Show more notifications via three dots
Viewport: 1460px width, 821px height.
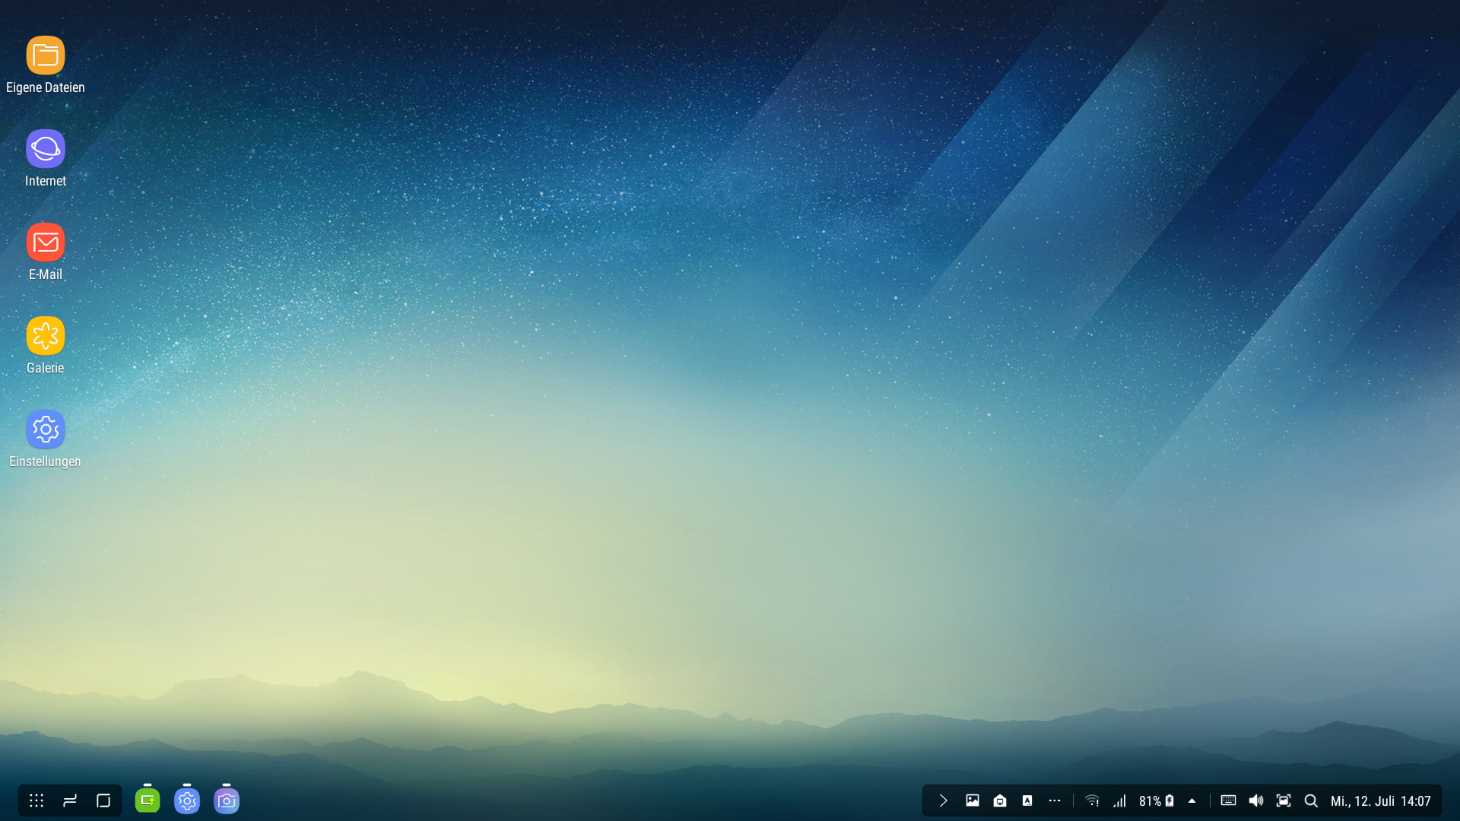[1055, 800]
